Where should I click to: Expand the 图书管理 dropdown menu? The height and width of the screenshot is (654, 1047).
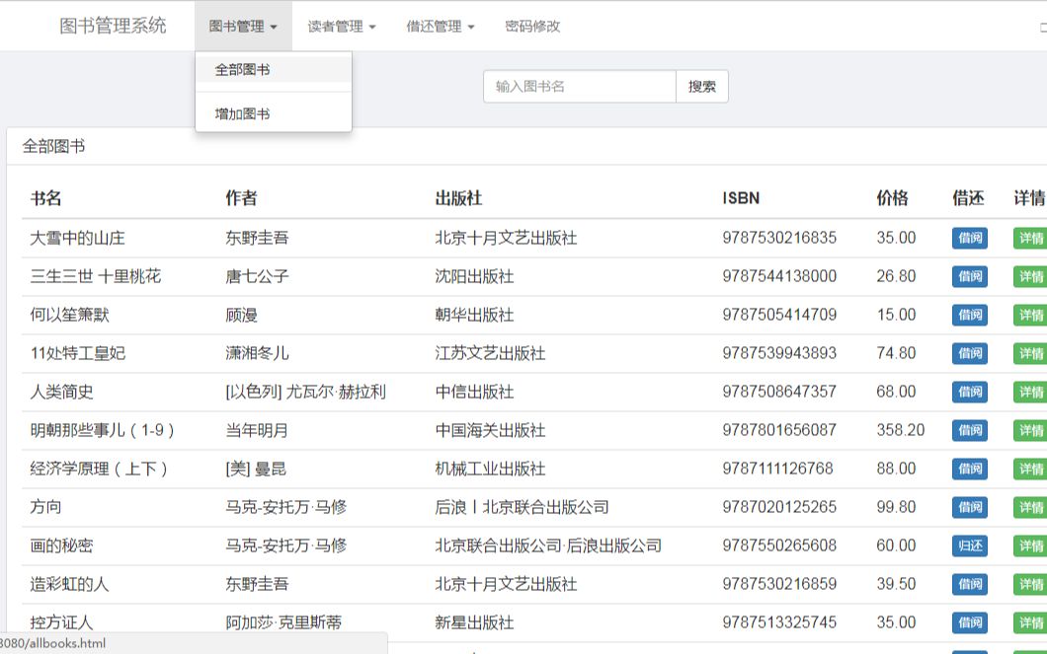click(x=244, y=27)
